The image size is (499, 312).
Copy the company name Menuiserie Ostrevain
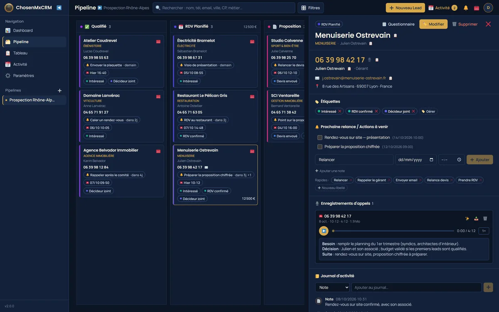click(395, 35)
